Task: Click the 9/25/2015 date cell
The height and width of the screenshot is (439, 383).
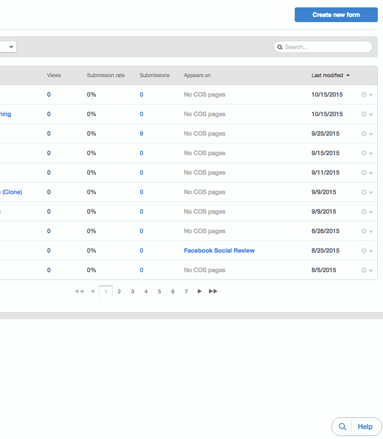Action: click(325, 133)
